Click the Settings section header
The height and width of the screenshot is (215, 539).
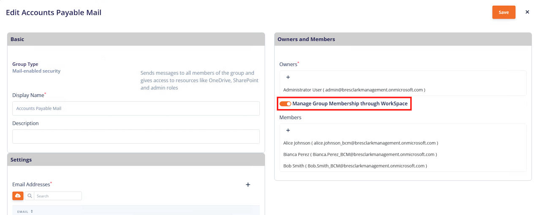pos(136,160)
